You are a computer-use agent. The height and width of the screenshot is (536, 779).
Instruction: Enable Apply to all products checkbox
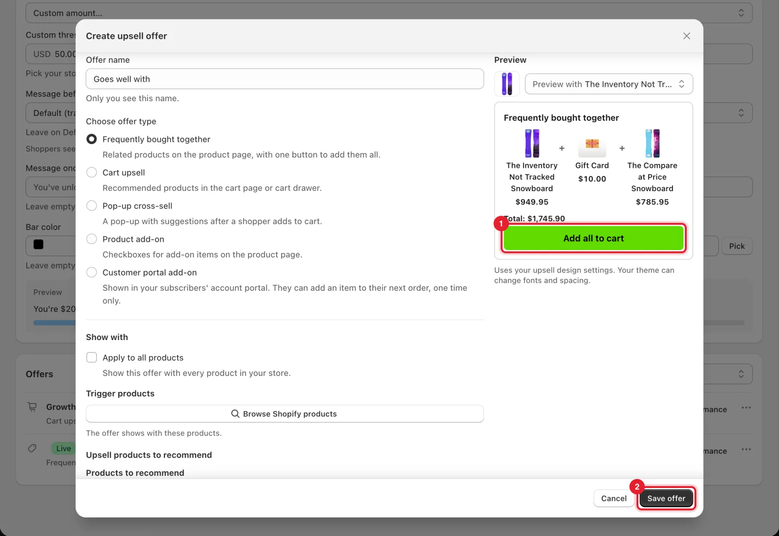(x=92, y=357)
